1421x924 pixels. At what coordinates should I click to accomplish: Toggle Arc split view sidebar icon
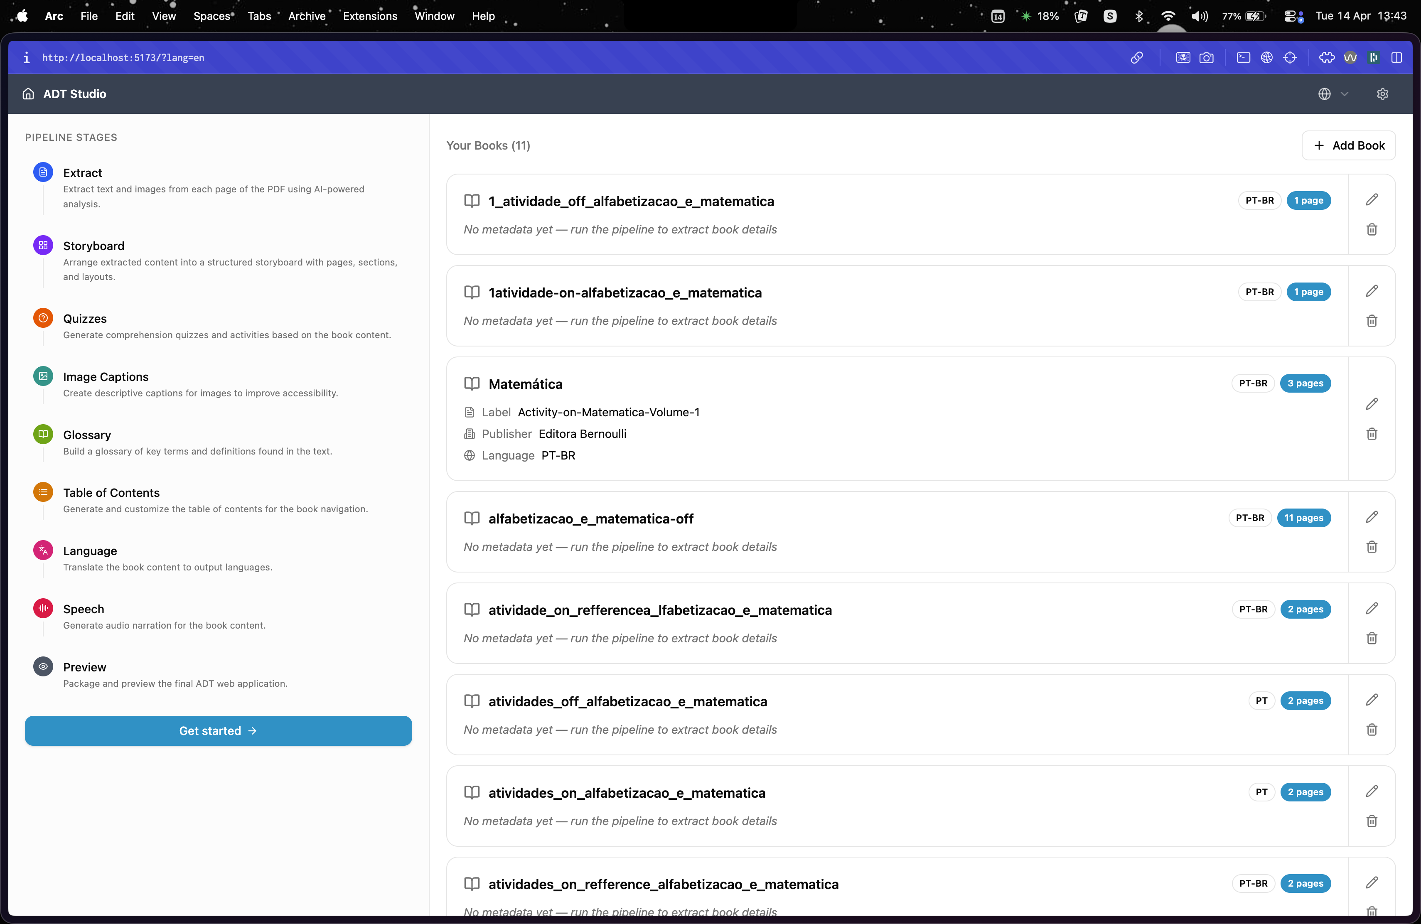pos(1396,57)
